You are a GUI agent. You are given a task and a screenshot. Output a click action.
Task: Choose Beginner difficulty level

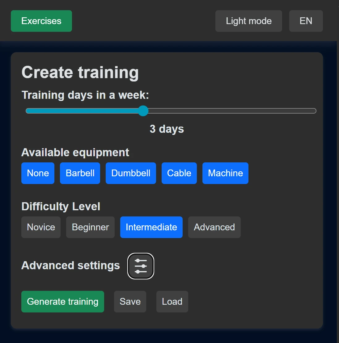tap(90, 227)
